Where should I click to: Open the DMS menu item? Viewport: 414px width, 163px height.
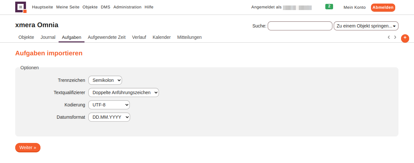tap(106, 7)
